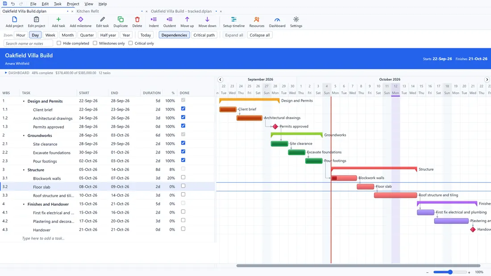Click the Indent icon
This screenshot has width=491, height=276.
click(154, 20)
